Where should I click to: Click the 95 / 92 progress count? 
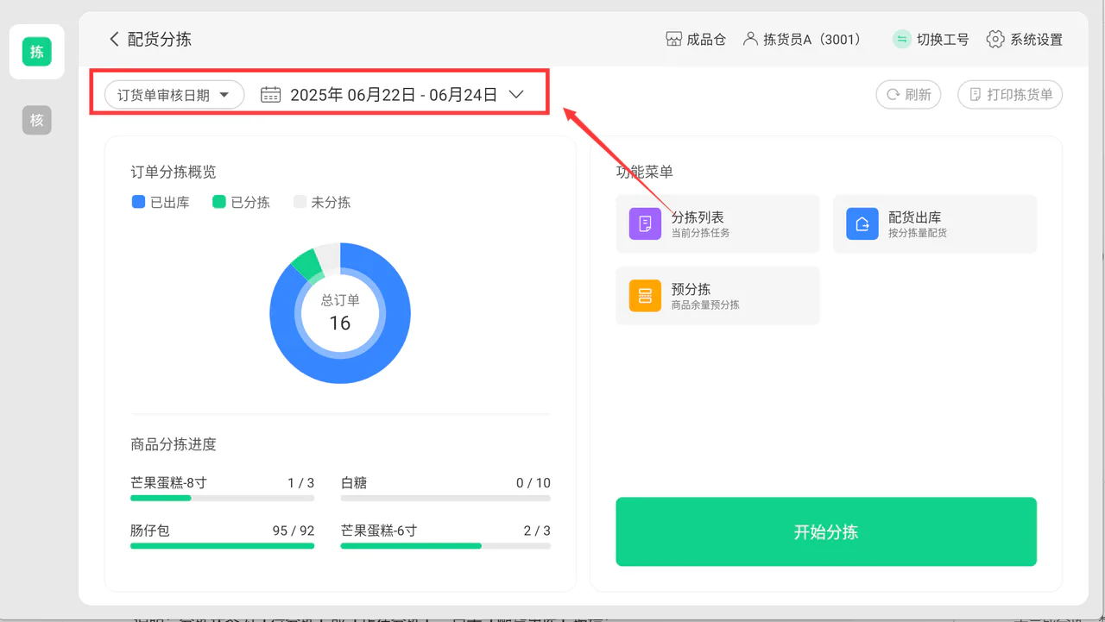tap(294, 531)
